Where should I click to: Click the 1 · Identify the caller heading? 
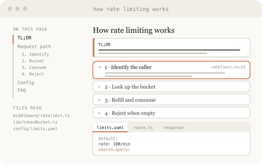[x=128, y=67]
